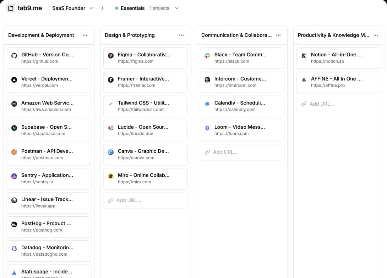This screenshot has width=387, height=278.
Task: Click the 1 projects count label
Action: (159, 8)
